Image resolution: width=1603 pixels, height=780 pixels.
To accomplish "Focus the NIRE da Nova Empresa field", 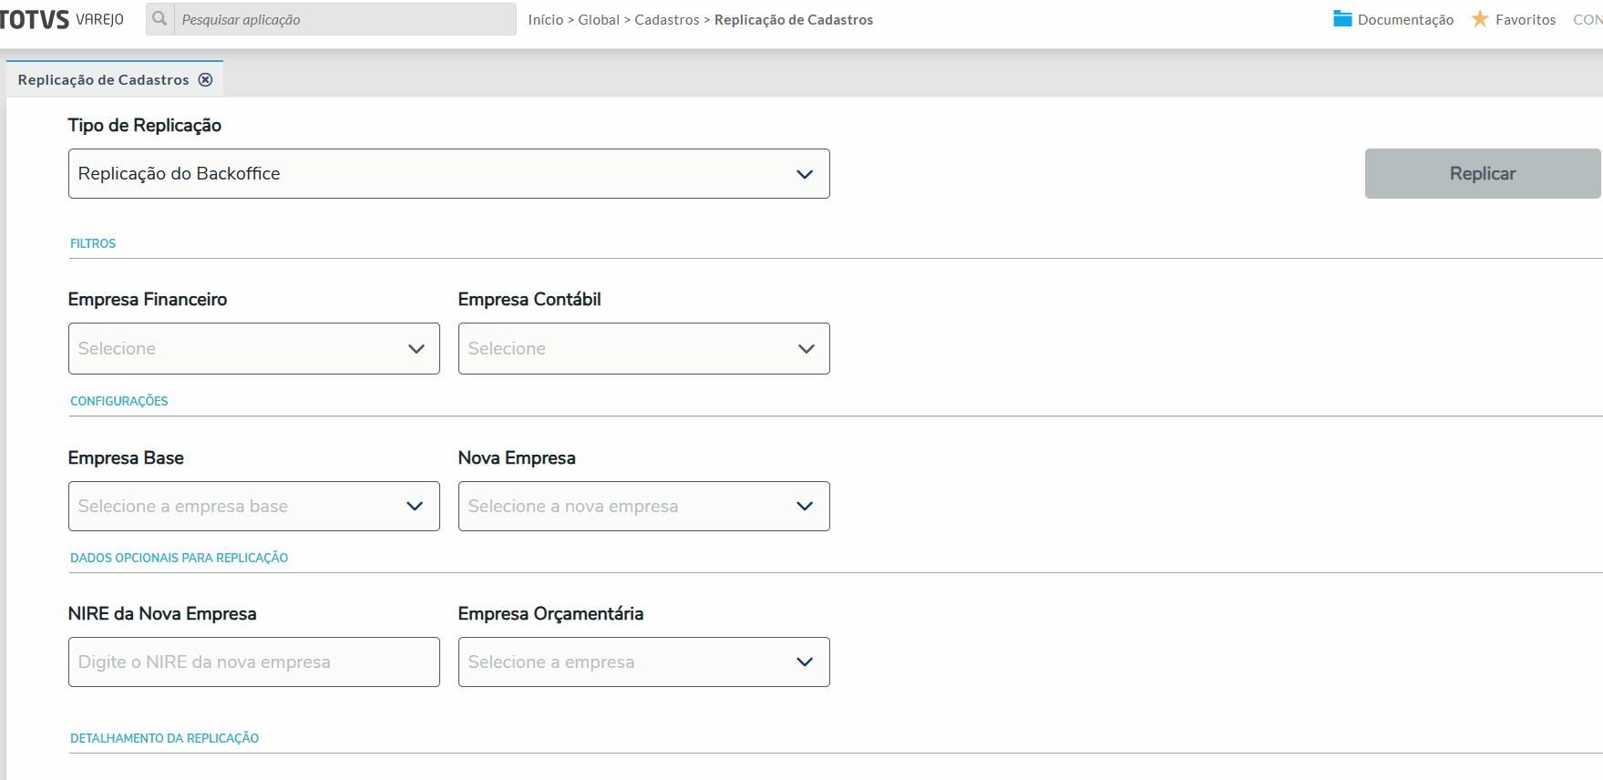I will point(253,662).
